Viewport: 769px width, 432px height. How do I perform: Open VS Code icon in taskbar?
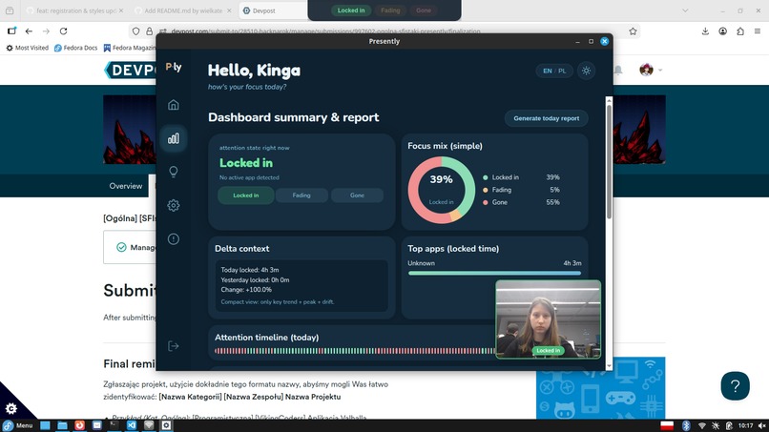point(132,425)
